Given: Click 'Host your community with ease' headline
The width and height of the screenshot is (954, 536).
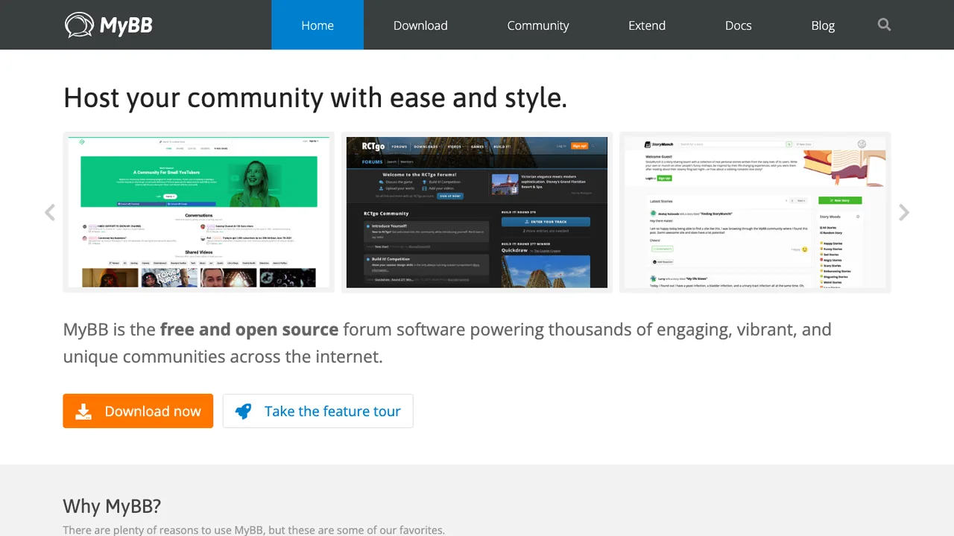Looking at the screenshot, I should tap(315, 98).
